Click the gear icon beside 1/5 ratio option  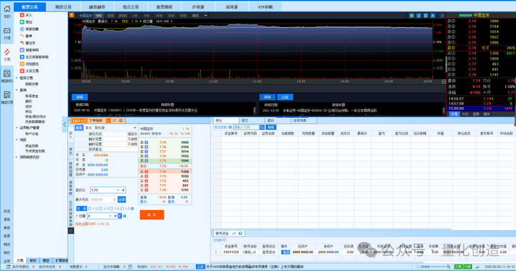point(132,208)
